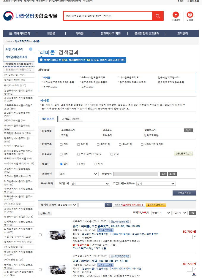Click the 상품비교 button

click(45, 213)
